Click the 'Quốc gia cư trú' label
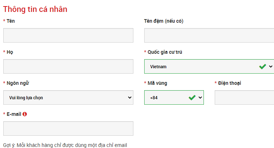This screenshot has height=148, width=274. [x=165, y=52]
